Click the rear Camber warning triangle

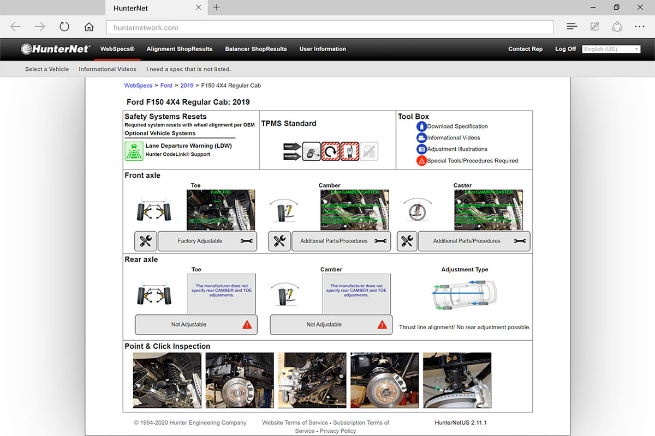point(382,324)
